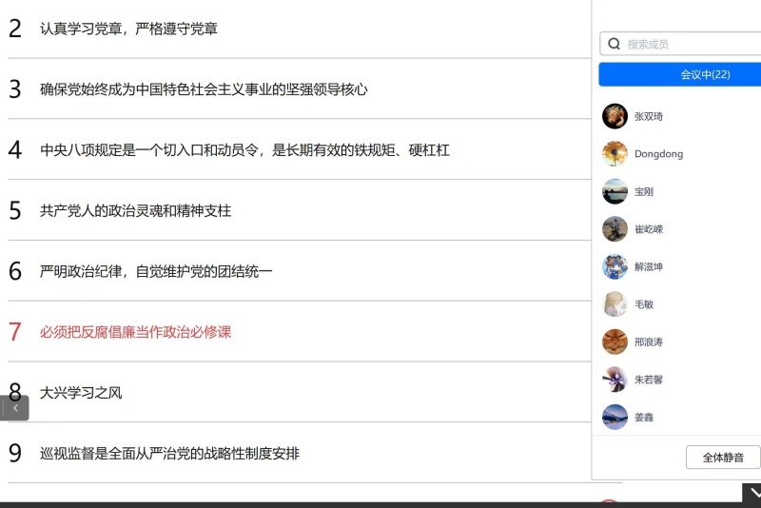Click 解滋坤's avatar icon

(x=615, y=266)
